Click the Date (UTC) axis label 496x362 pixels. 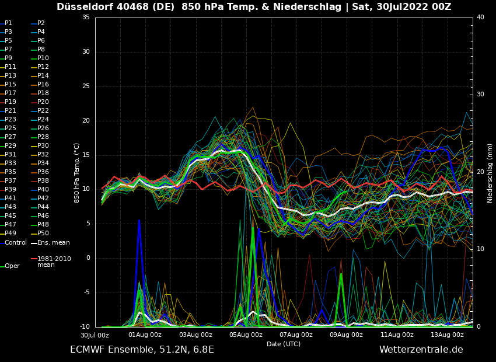pos(284,344)
